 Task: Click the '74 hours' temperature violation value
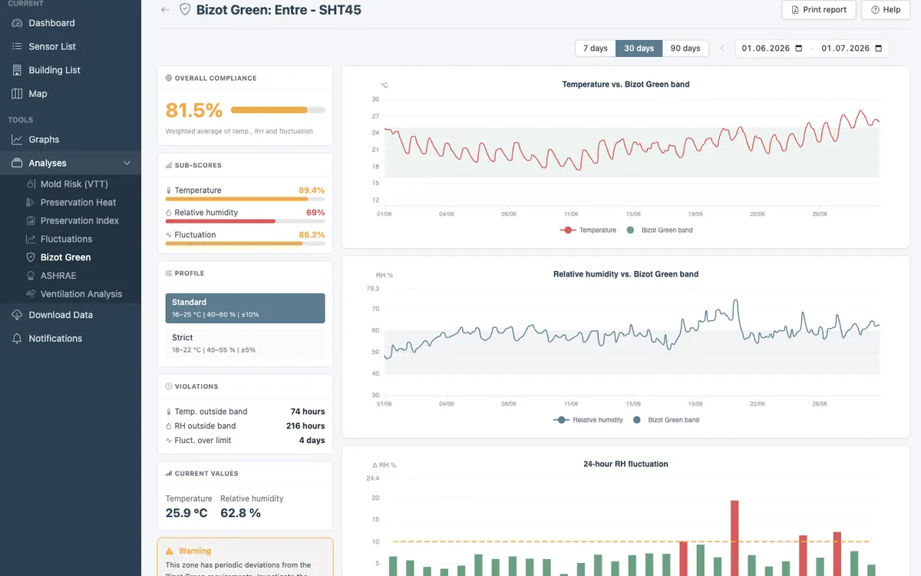(x=308, y=412)
